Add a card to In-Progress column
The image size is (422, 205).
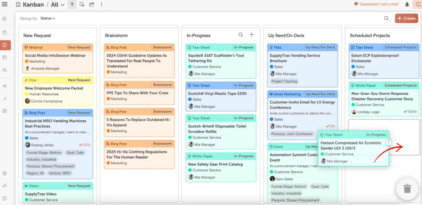click(x=251, y=35)
